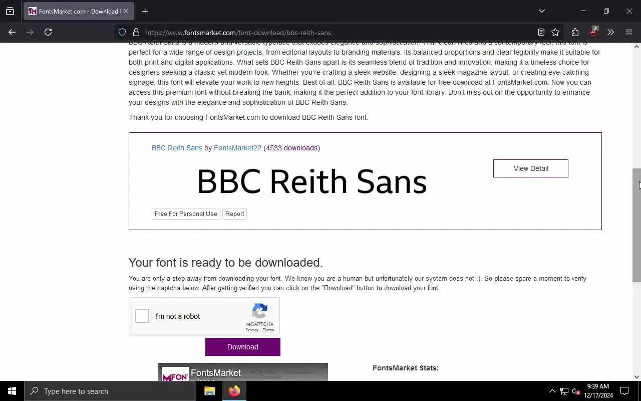The width and height of the screenshot is (641, 401).
Task: Go back to the previous page
Action: coord(12,32)
